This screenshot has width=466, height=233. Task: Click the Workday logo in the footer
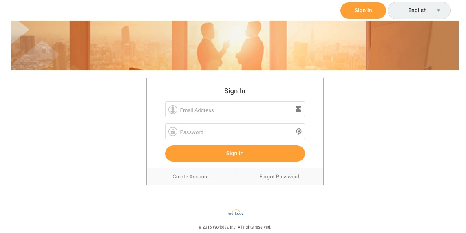235,213
